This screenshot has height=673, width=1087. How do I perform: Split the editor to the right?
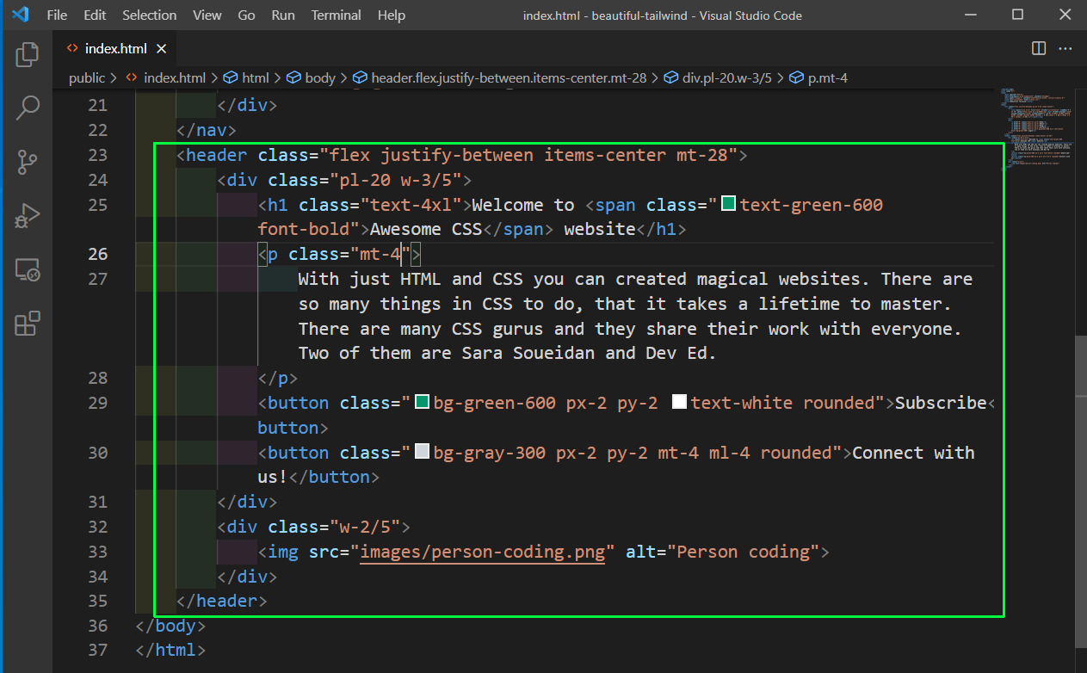(1039, 48)
